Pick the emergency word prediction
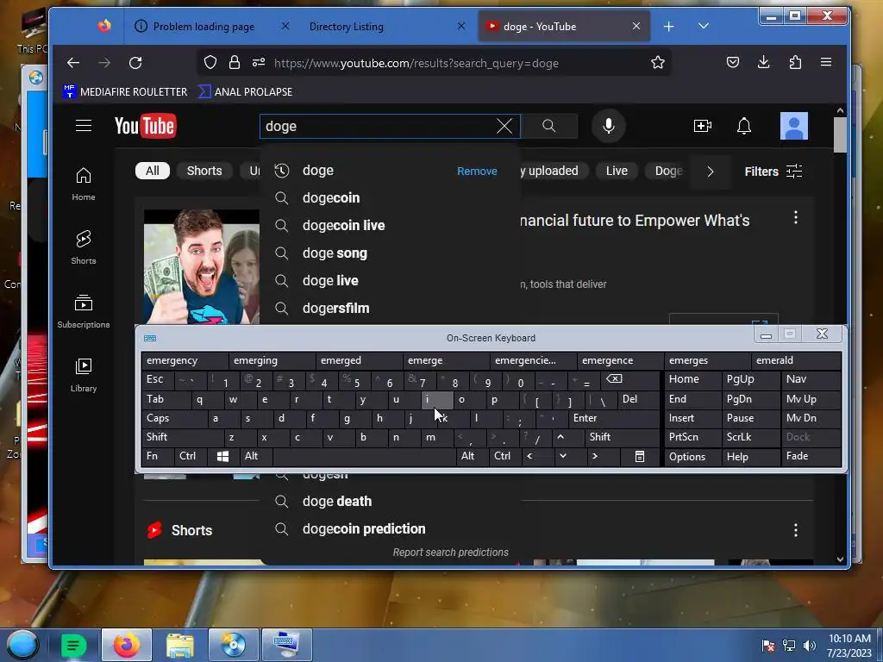The height and width of the screenshot is (662, 883). coord(185,360)
